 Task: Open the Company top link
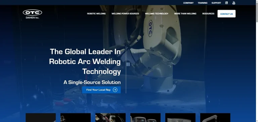pyautogui.click(x=188, y=3)
